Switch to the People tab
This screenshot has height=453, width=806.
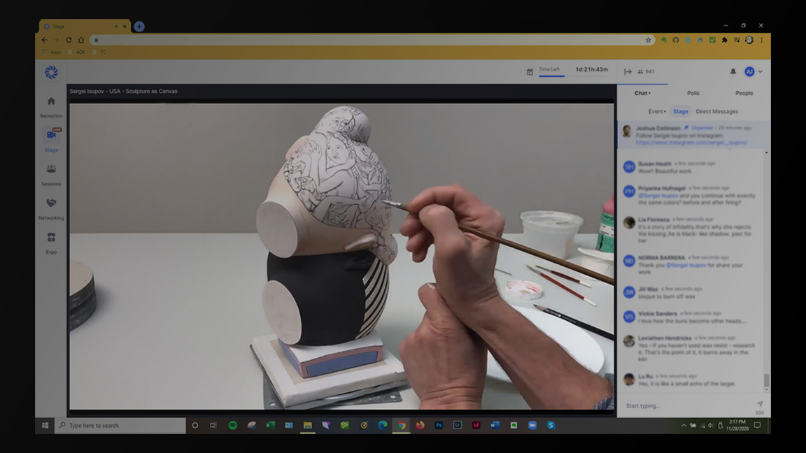pyautogui.click(x=744, y=93)
